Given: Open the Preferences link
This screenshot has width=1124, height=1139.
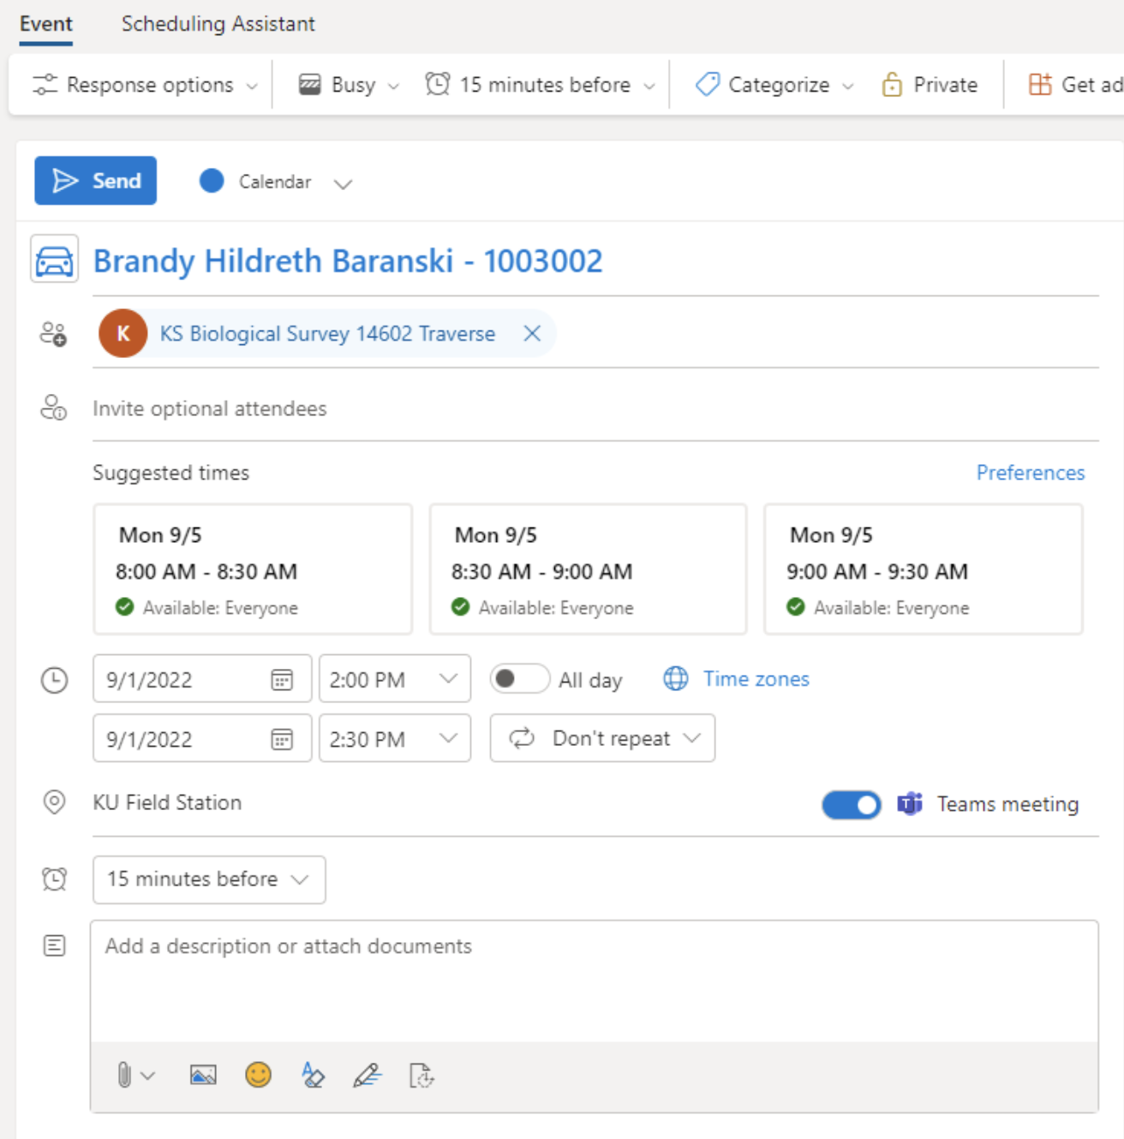Looking at the screenshot, I should click(1030, 473).
